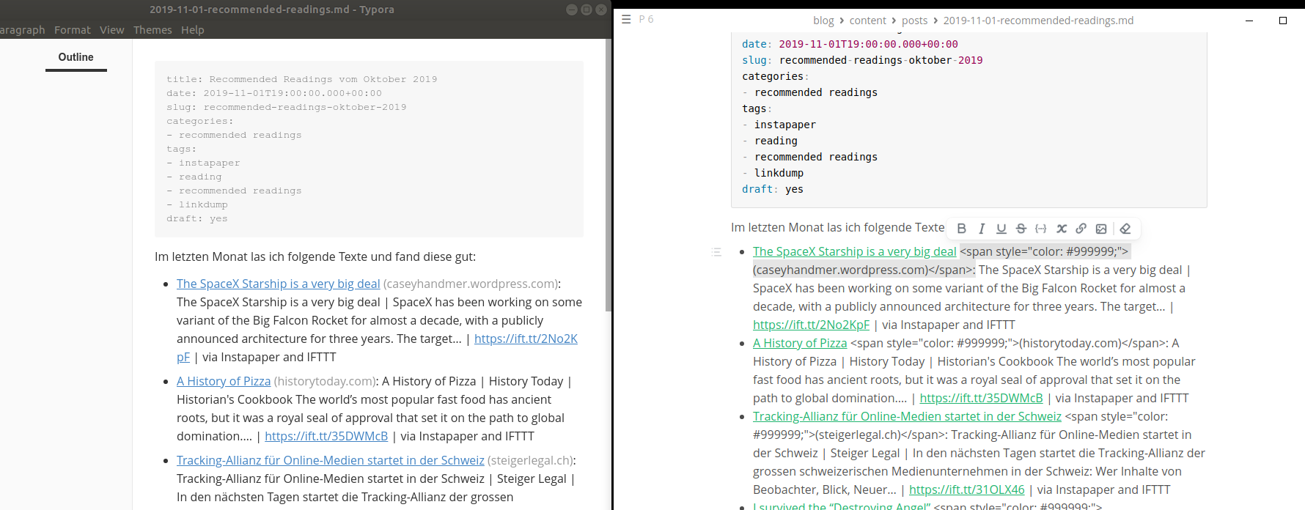Screen dimensions: 1305x510
Task: Maximize the right editor window
Action: click(1283, 21)
